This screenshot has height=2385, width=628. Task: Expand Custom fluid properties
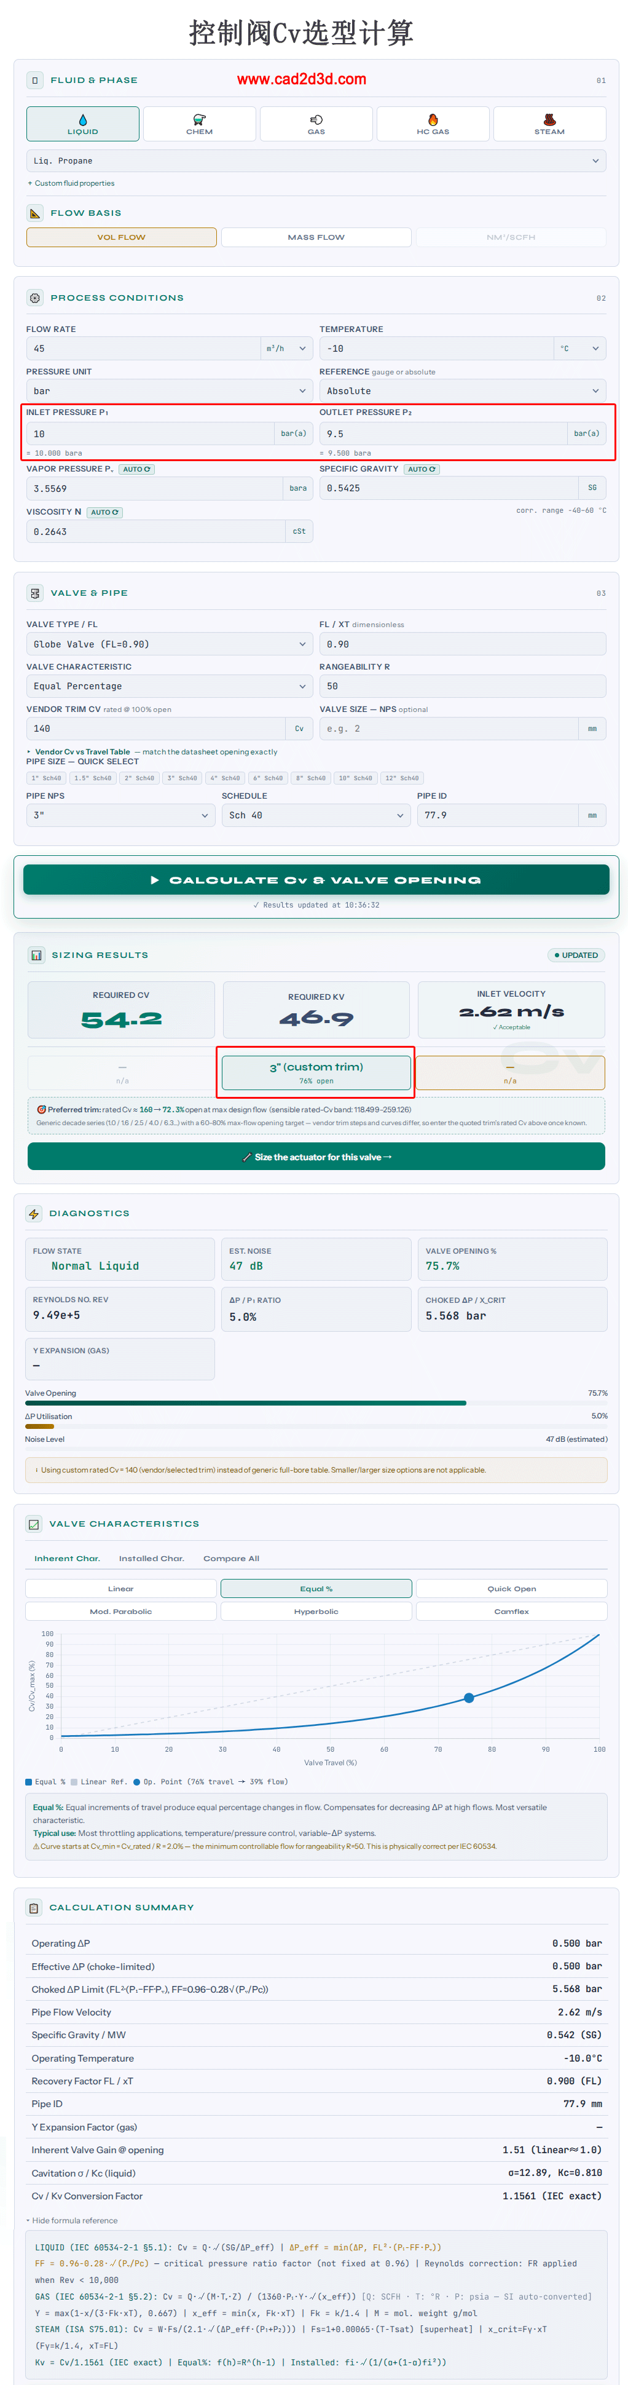pos(71,184)
